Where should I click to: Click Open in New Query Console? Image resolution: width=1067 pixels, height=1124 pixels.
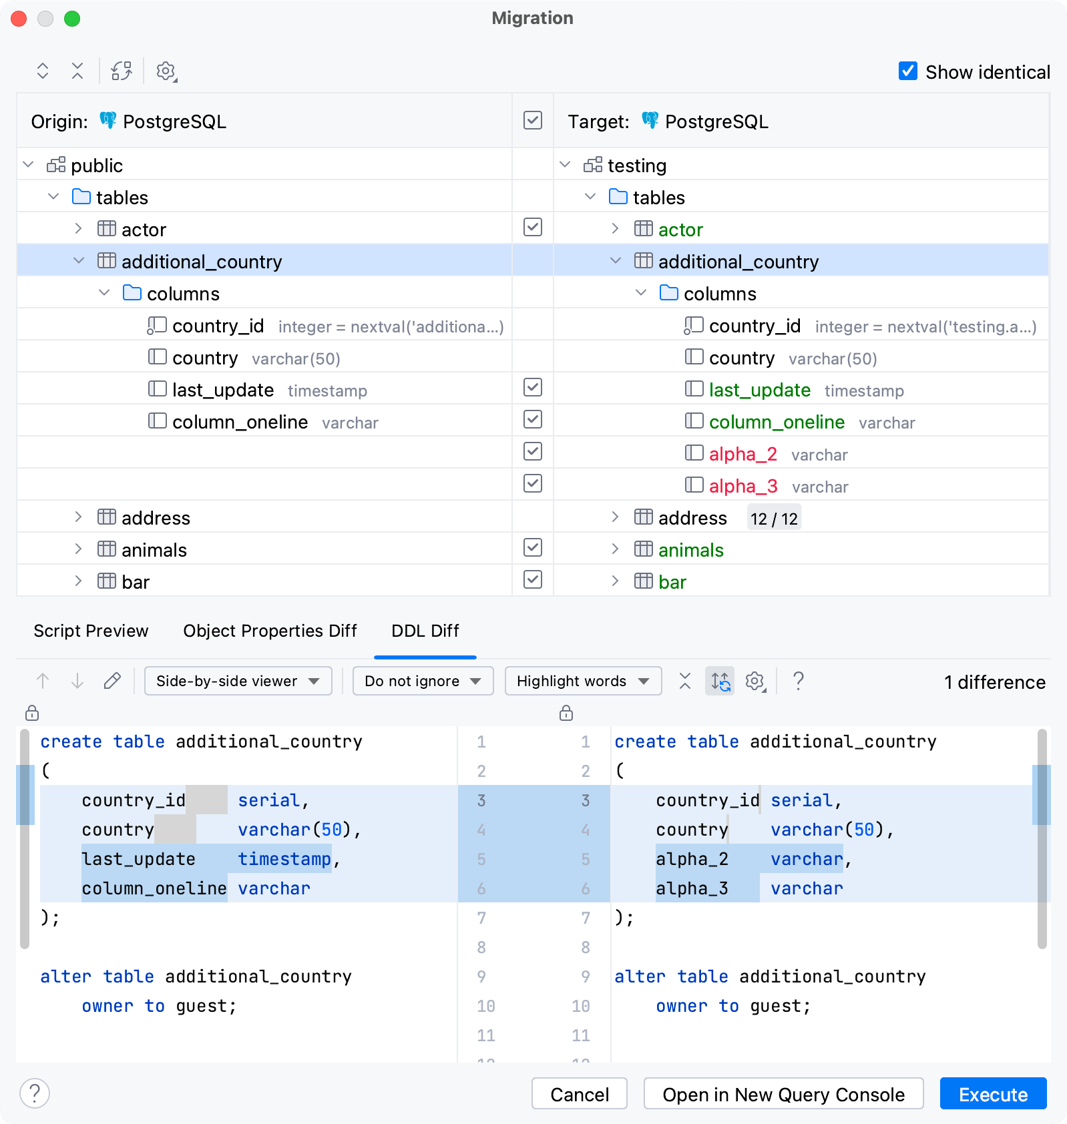(x=783, y=1094)
